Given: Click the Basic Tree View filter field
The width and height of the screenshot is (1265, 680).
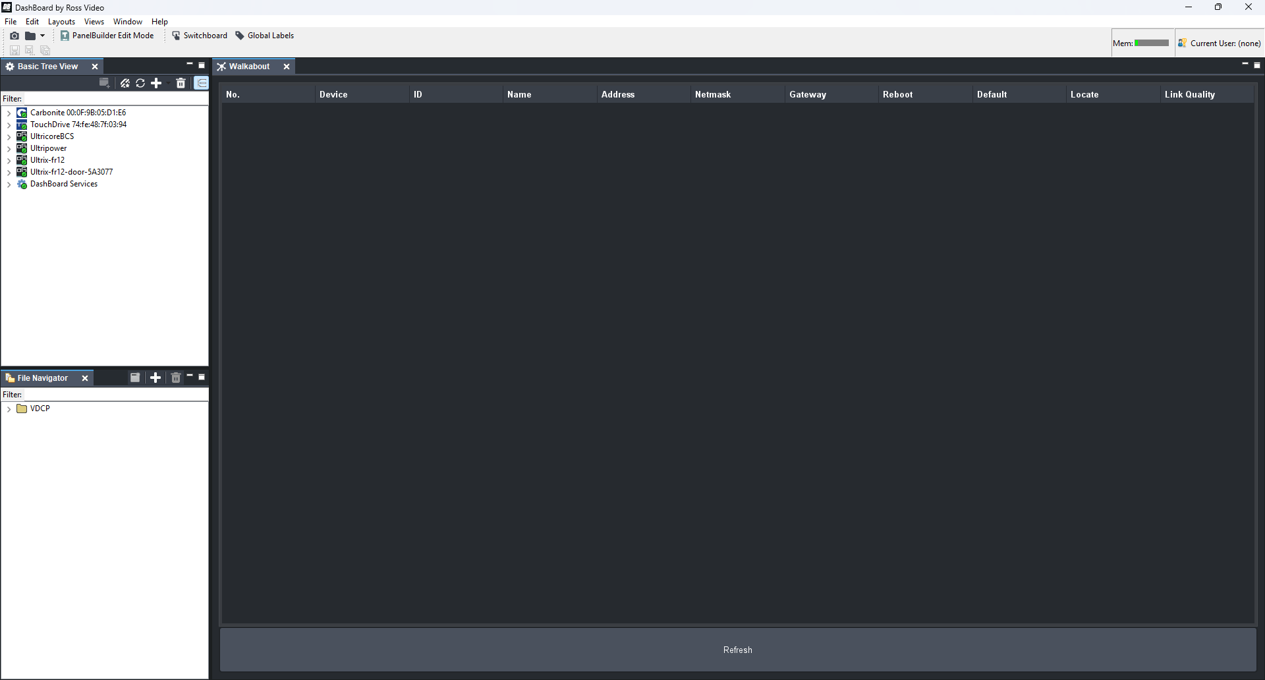Looking at the screenshot, I should click(115, 99).
